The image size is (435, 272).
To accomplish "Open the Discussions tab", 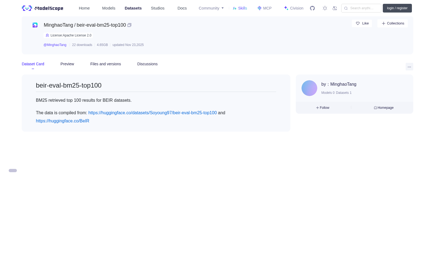I will [x=147, y=64].
